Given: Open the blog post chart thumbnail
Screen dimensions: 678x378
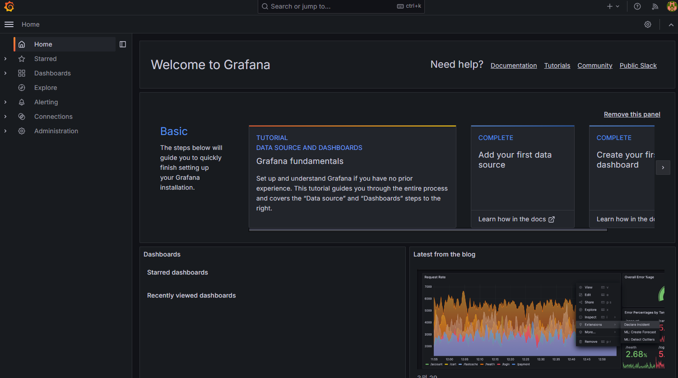Looking at the screenshot, I should (x=541, y=319).
